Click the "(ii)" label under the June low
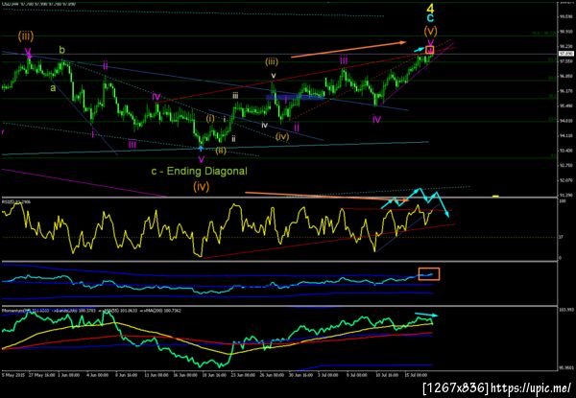Viewport: 576px width, 398px height. [x=221, y=151]
